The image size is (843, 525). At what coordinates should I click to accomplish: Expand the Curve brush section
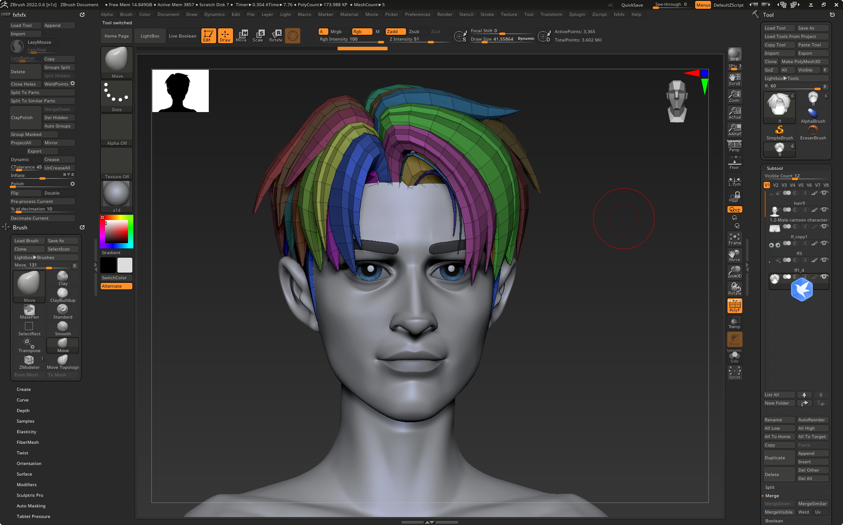23,400
